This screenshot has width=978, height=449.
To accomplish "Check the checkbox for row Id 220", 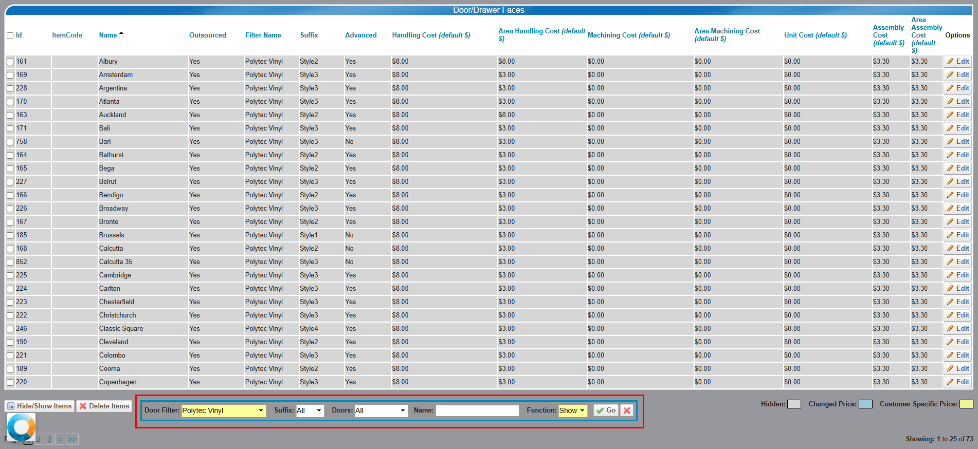I will (10, 382).
